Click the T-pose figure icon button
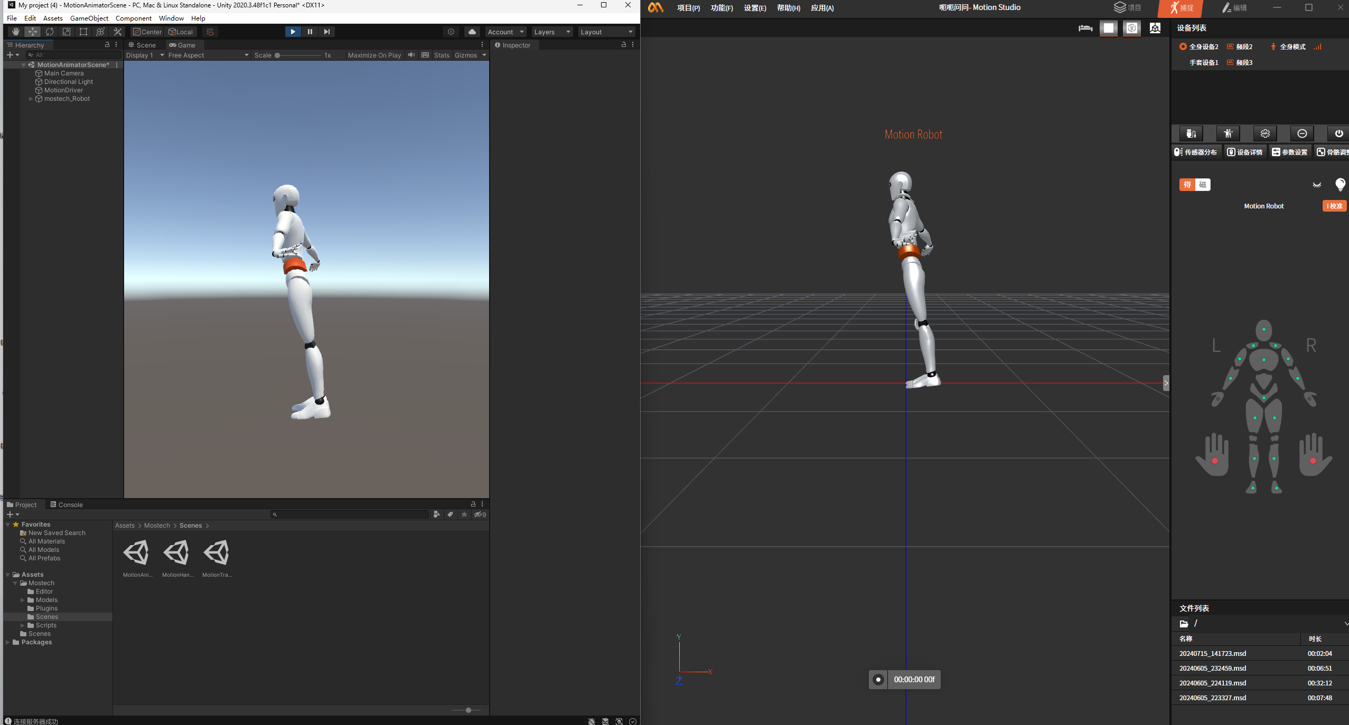1349x725 pixels. tap(1228, 133)
